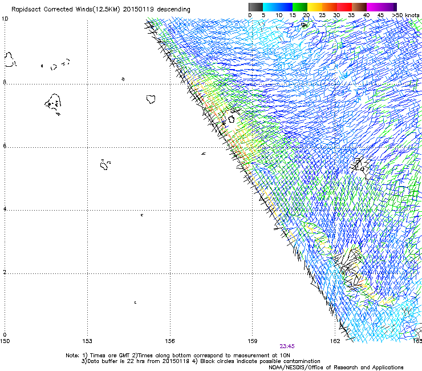Click the cyan 5-10 knots color swatch
422x371 pixels.
[270, 7]
